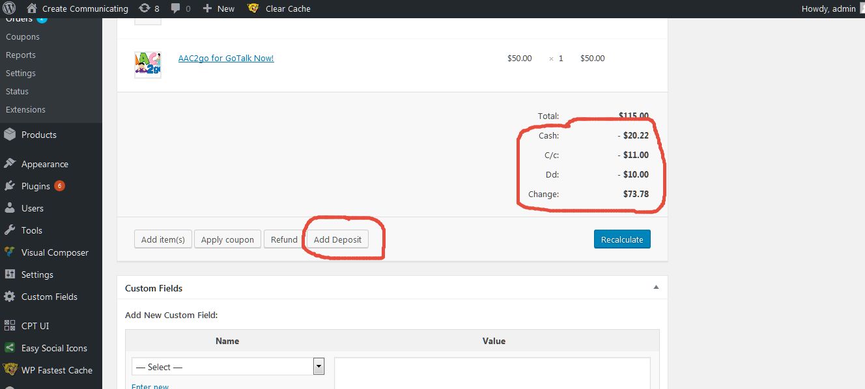The width and height of the screenshot is (865, 389).
Task: Click the Easy Social Icons sidebar icon
Action: [x=9, y=347]
